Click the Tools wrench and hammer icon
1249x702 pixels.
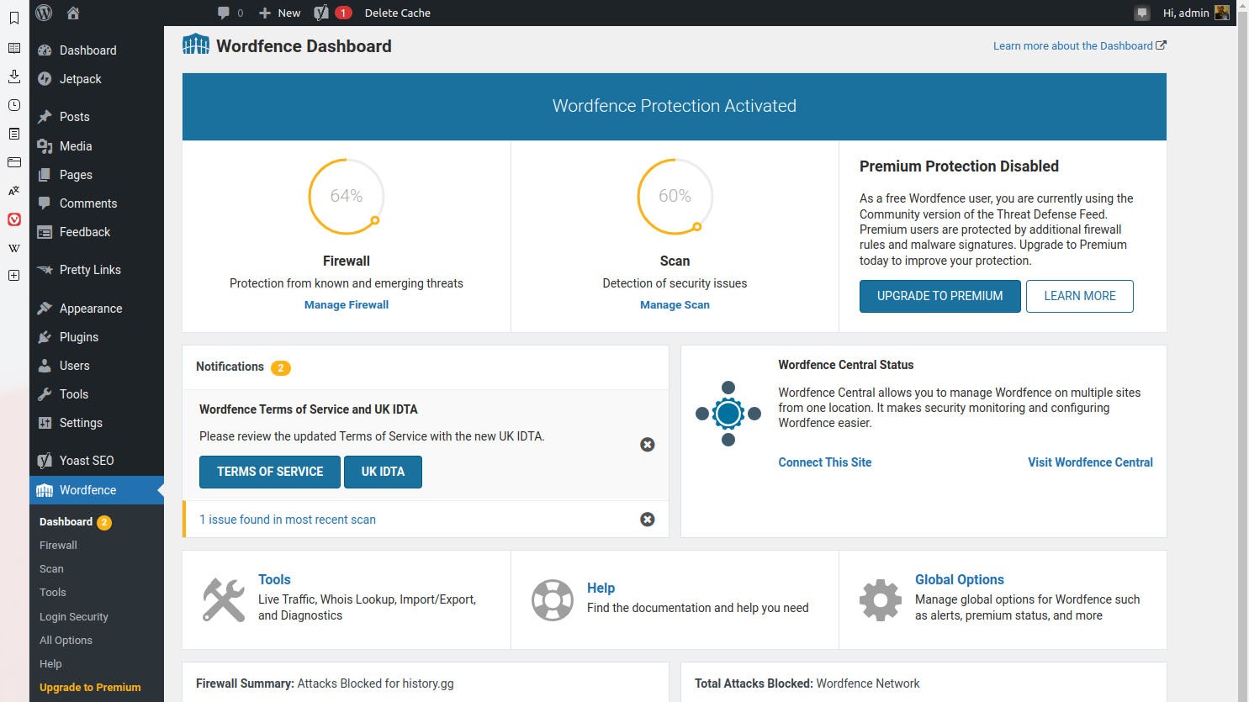(224, 600)
